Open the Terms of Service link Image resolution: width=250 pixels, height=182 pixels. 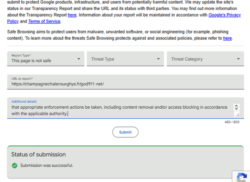[44, 22]
